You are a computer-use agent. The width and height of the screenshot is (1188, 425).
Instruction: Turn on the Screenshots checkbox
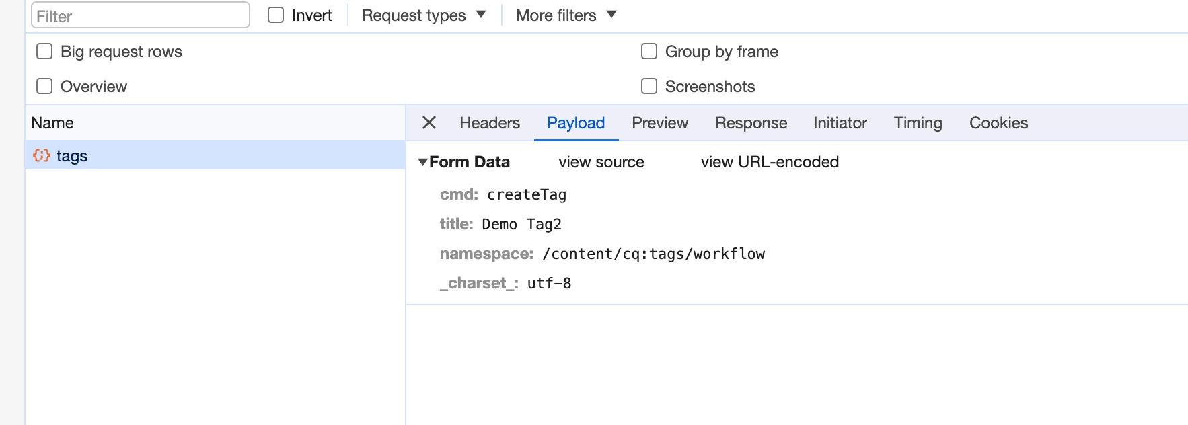click(x=649, y=86)
